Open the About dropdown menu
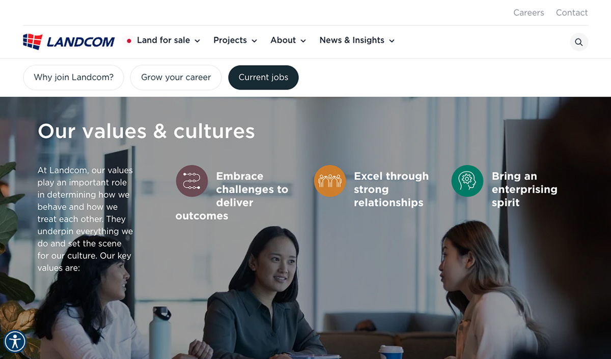Viewport: 611px width, 359px height. (288, 40)
